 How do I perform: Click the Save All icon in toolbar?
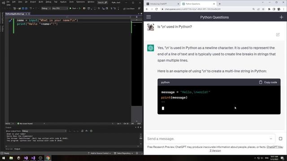click(x=26, y=8)
